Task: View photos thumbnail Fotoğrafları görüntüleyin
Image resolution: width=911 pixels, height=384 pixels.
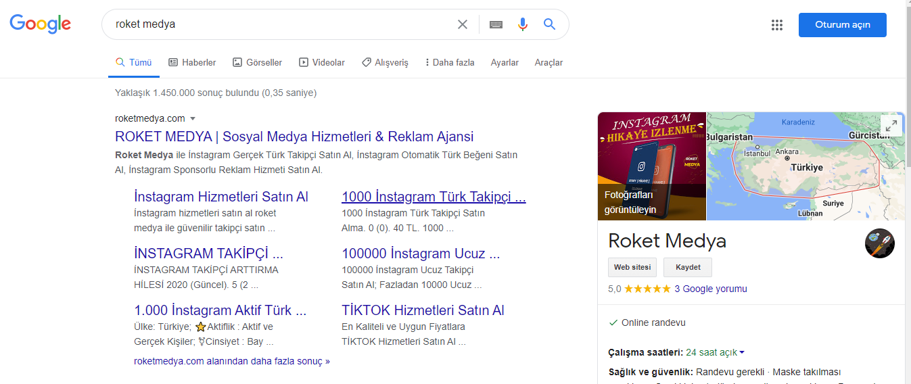Action: 651,166
